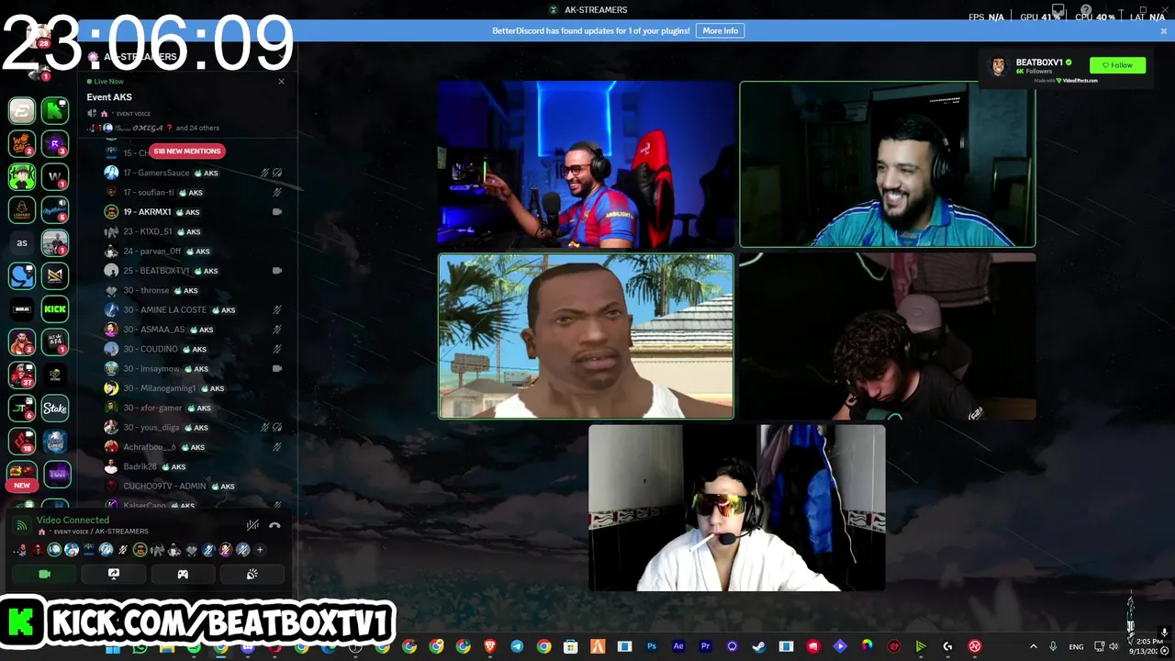The height and width of the screenshot is (661, 1175).
Task: Focus the bottom tile with sunglasses and bathrobe
Action: (x=736, y=508)
